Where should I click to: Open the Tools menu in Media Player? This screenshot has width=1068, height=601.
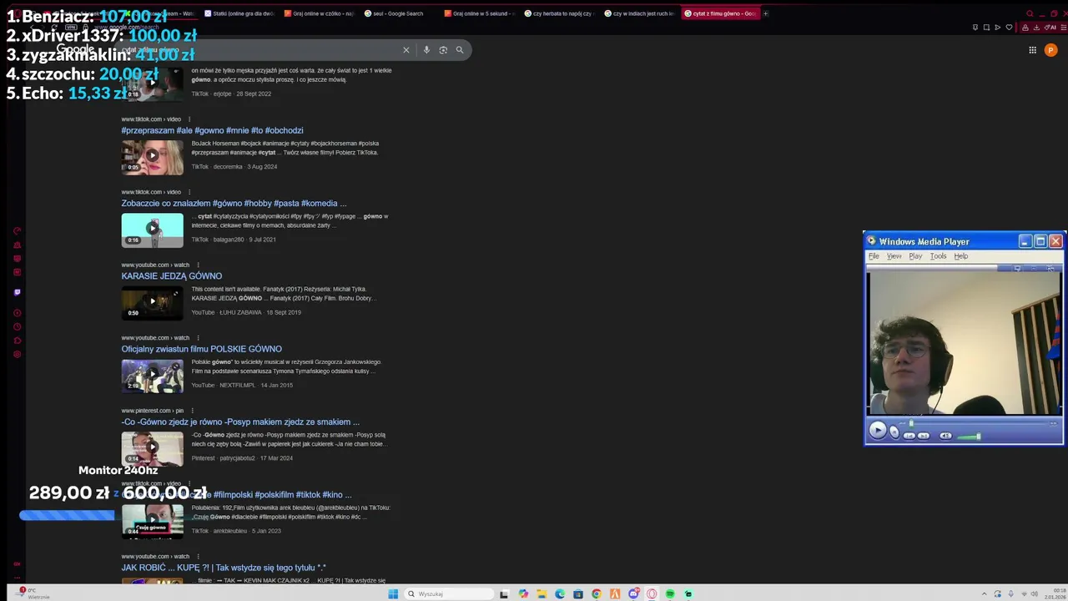pos(939,256)
